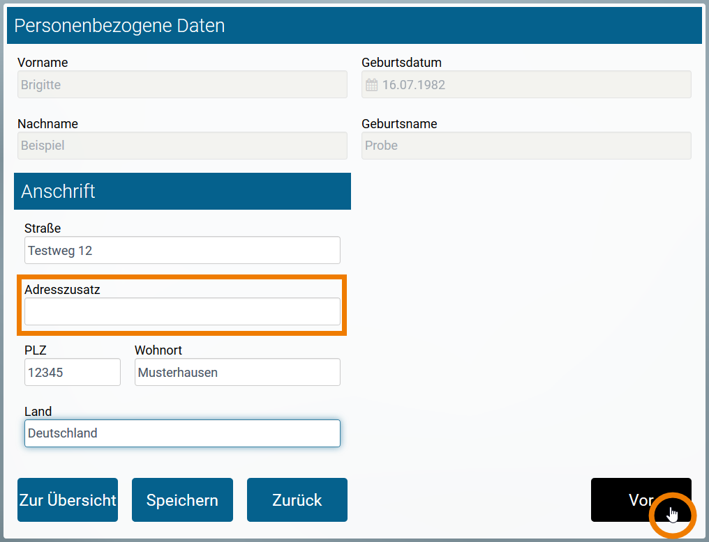Click the Vorname field showing Brigitte

coord(181,84)
